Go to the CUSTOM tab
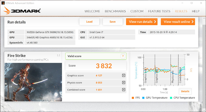Screen dimensions: 206x112 (137, 11)
